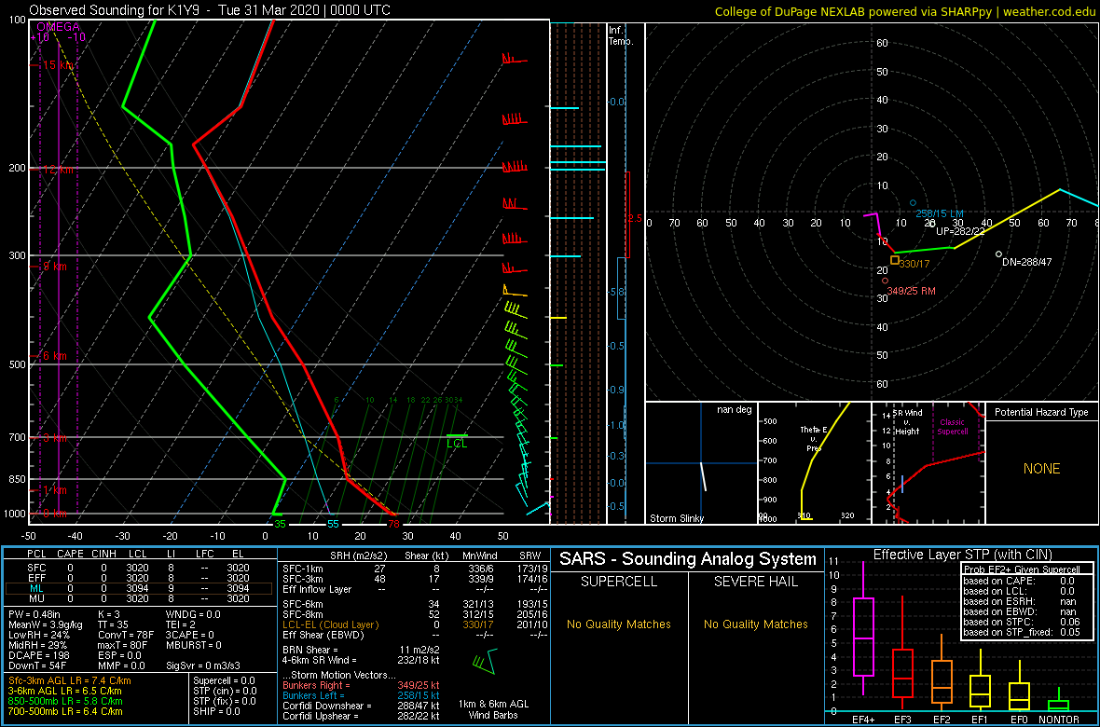Click the Theta E v. Pres panel
Image resolution: width=1100 pixels, height=727 pixels.
tap(814, 463)
